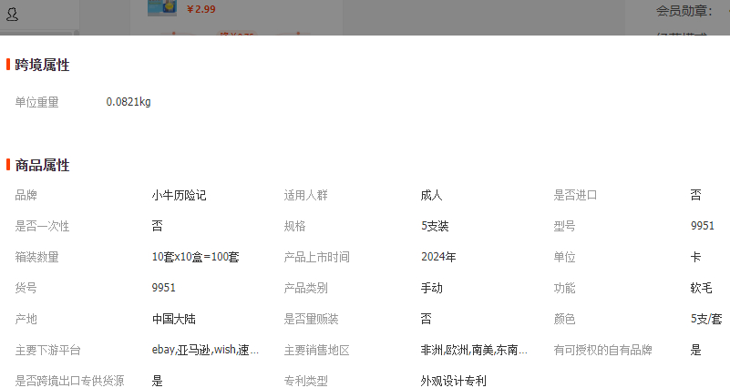Select origin value 中国大陆
This screenshot has width=730, height=388.
pos(174,319)
